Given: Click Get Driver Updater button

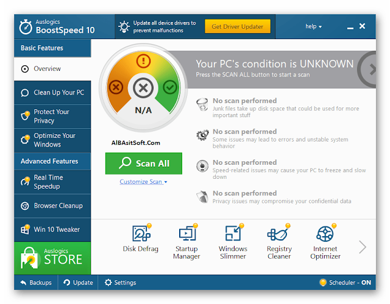Looking at the screenshot, I should point(238,26).
